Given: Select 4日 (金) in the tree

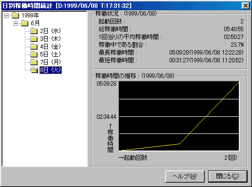Looking at the screenshot, I should click(50, 47).
